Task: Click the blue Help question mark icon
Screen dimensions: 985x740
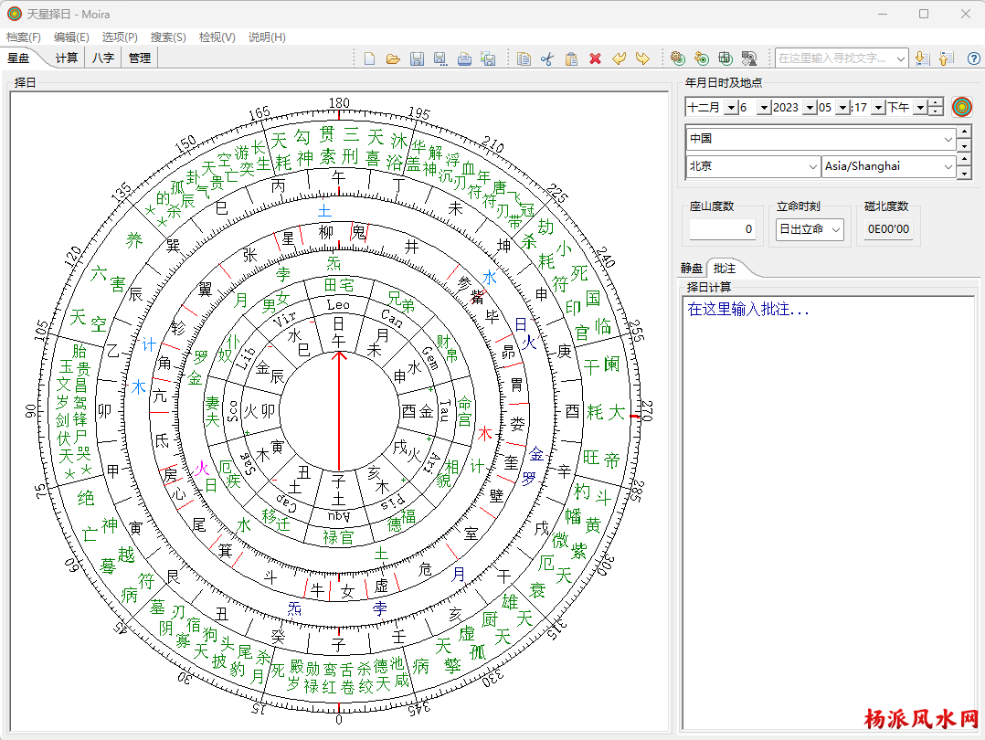Action: pyautogui.click(x=973, y=58)
